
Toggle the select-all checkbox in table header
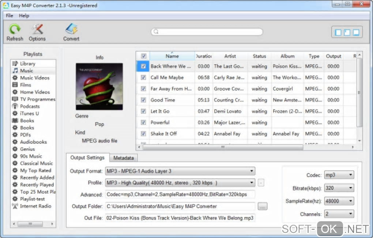tap(143, 56)
